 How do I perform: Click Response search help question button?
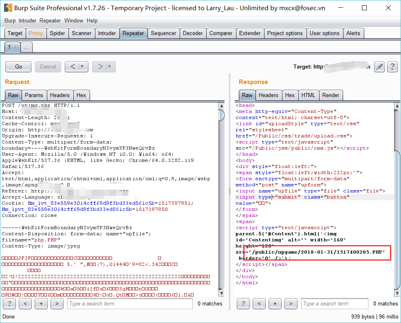(x=243, y=303)
